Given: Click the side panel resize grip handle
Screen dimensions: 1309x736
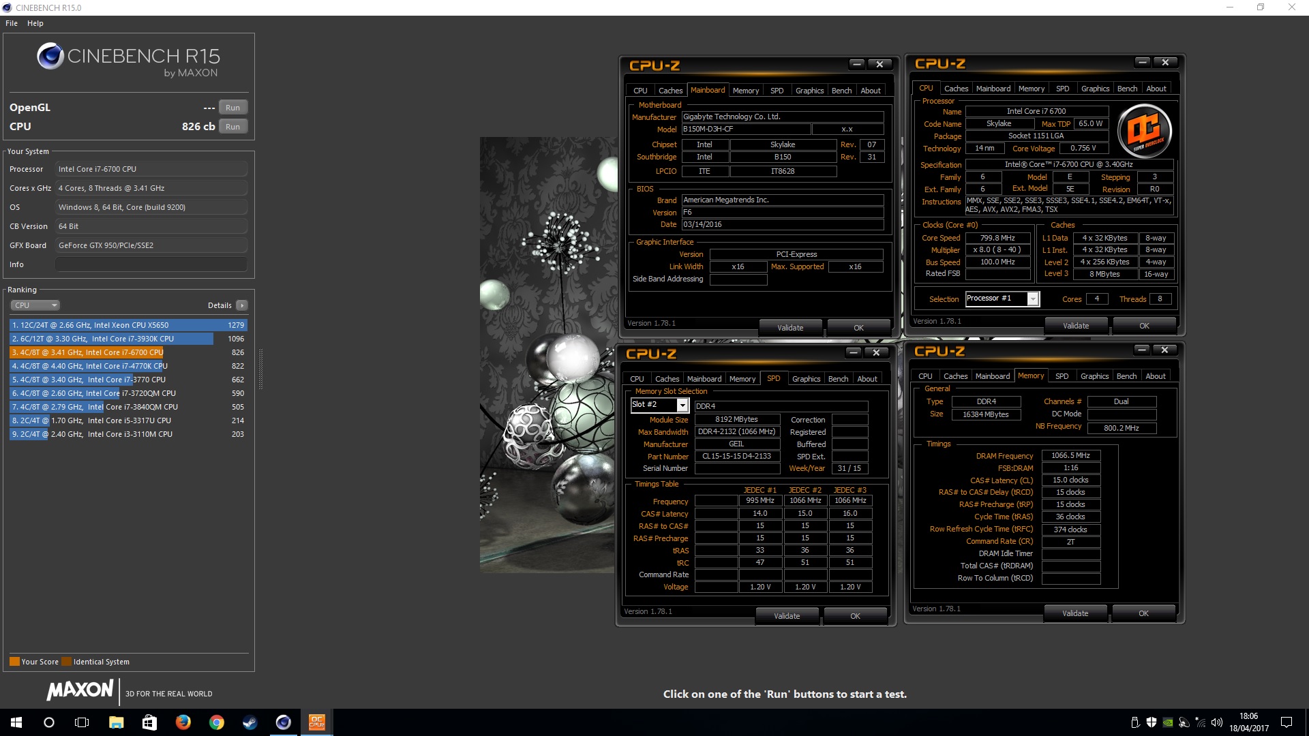Looking at the screenshot, I should pyautogui.click(x=260, y=369).
